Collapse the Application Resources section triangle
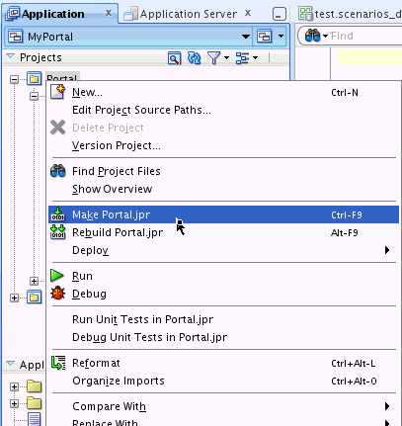 11,364
